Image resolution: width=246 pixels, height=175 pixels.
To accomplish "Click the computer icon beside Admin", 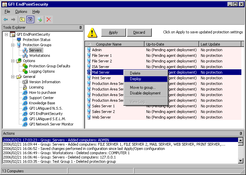I will (x=89, y=50).
